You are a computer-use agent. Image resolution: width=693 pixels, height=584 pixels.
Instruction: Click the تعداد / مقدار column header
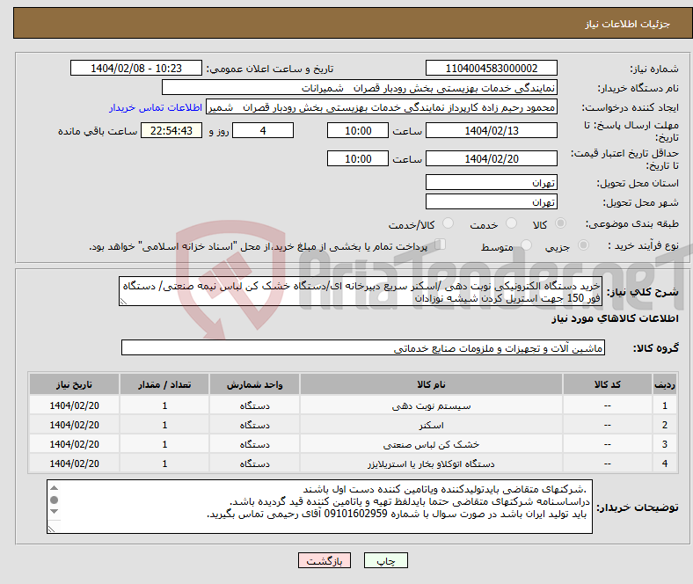[164, 384]
